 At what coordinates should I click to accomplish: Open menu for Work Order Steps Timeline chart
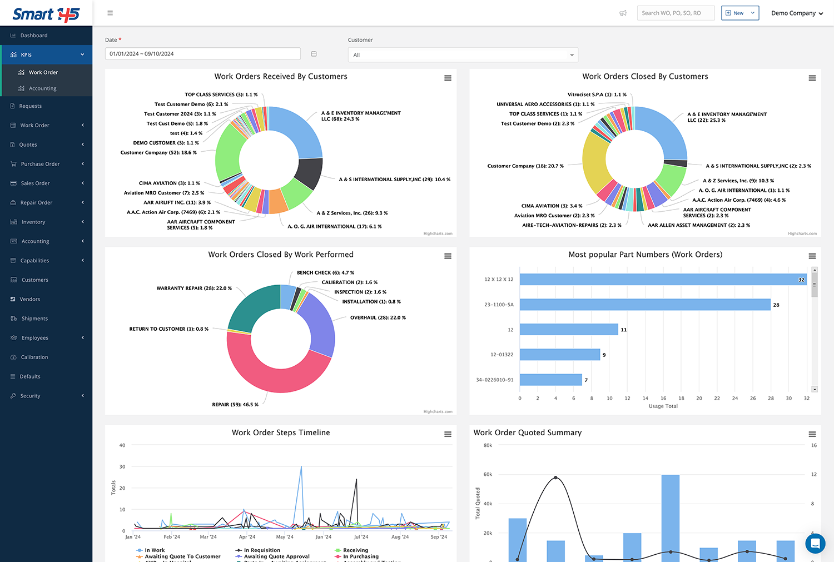point(448,434)
